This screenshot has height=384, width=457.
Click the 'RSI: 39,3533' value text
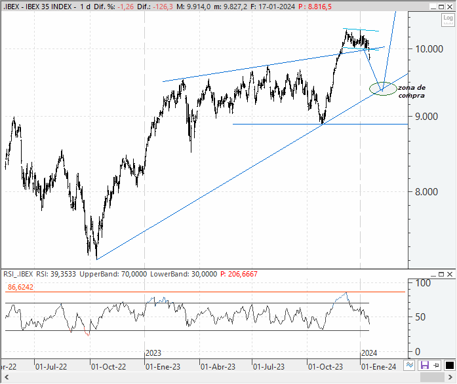click(x=56, y=274)
